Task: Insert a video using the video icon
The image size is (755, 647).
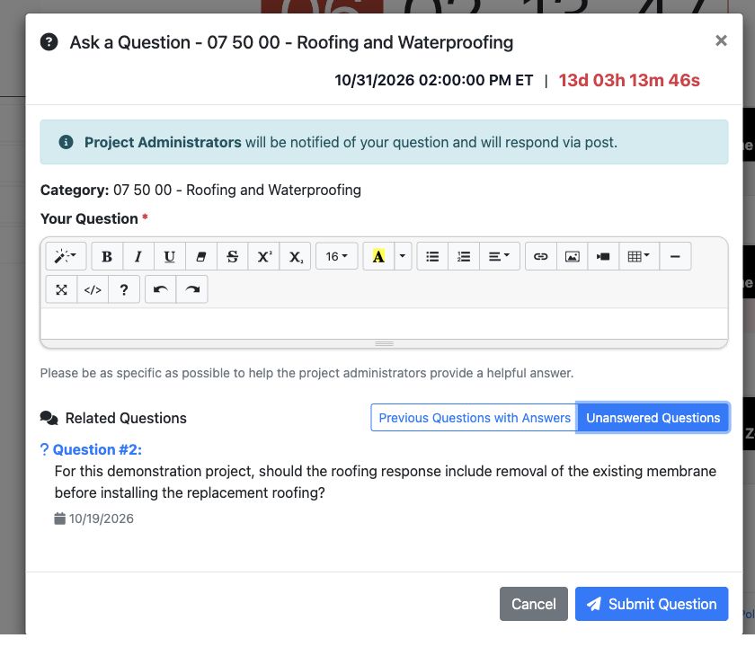Action: (603, 256)
